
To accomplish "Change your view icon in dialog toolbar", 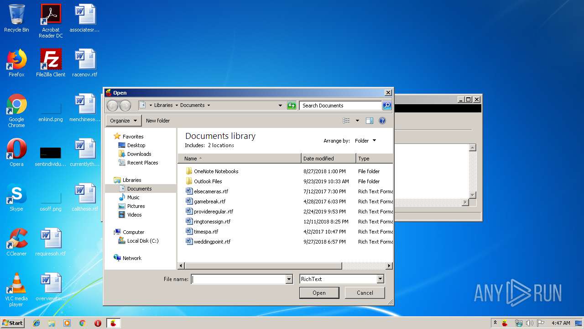I will click(346, 121).
